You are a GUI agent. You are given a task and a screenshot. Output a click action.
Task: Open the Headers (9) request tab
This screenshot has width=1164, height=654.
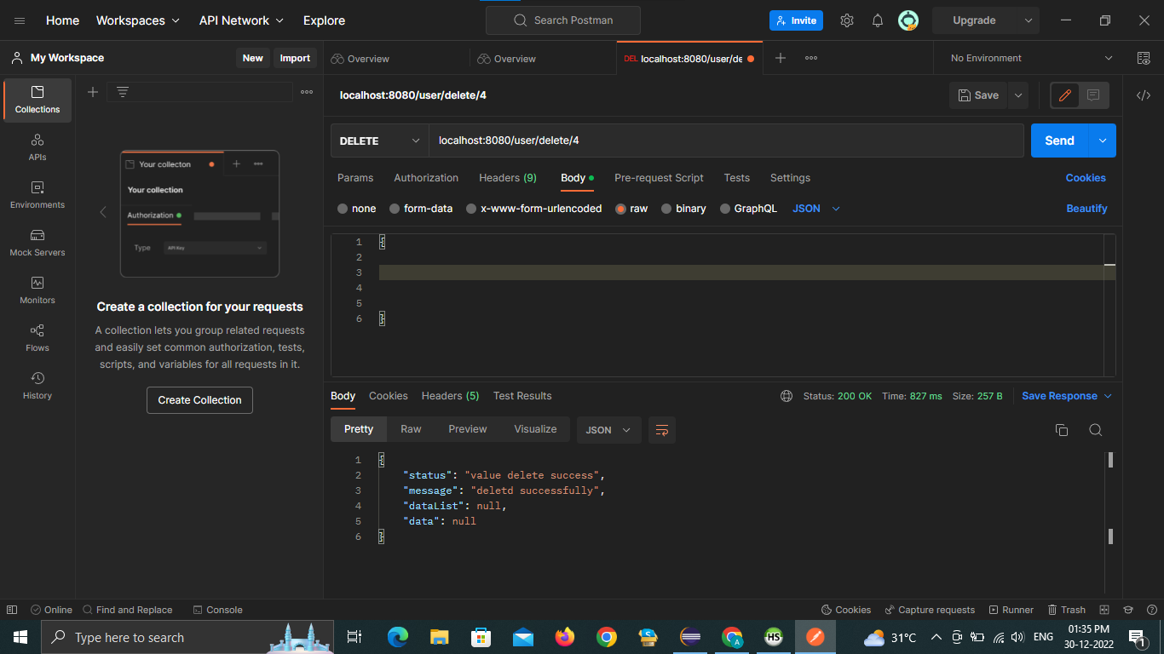tap(508, 178)
